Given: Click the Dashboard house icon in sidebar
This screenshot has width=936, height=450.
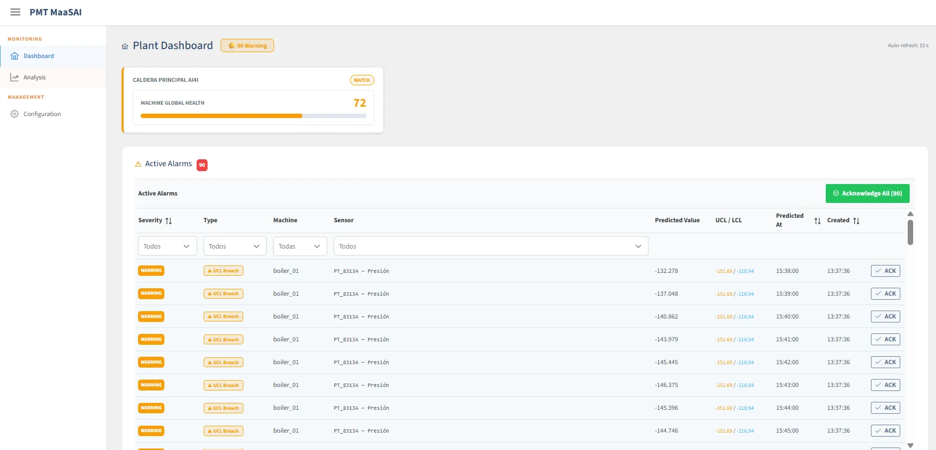Looking at the screenshot, I should [15, 56].
